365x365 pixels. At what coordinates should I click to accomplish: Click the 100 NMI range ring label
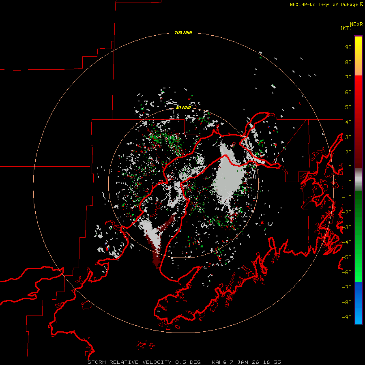[183, 32]
